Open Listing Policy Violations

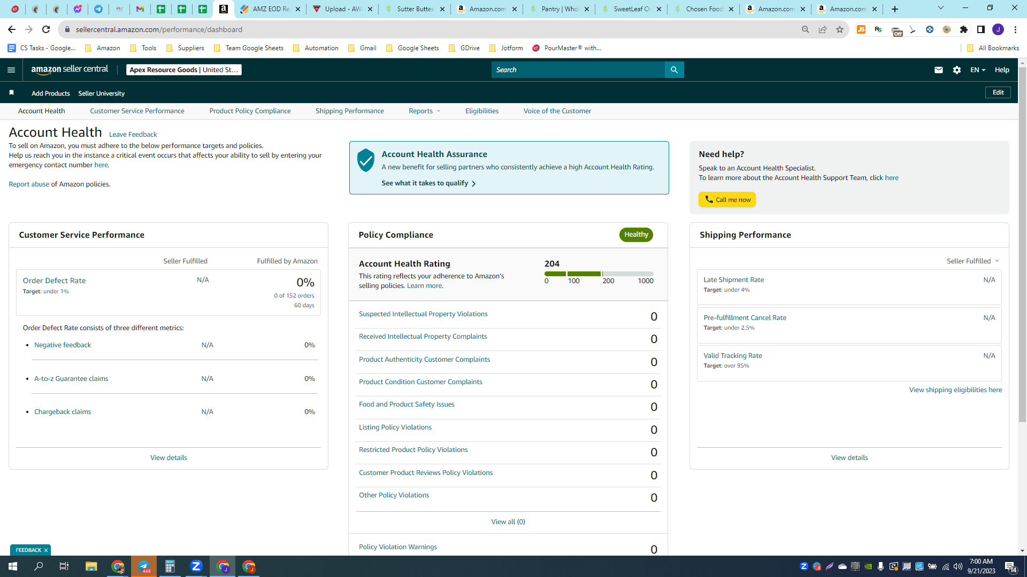(395, 427)
